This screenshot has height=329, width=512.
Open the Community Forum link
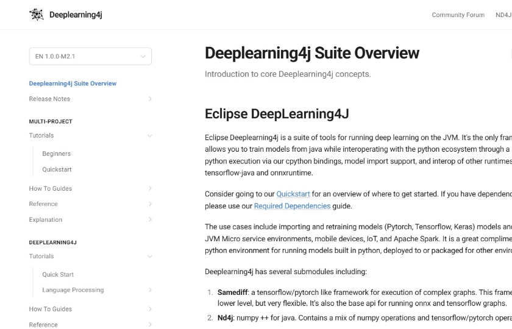coord(458,15)
